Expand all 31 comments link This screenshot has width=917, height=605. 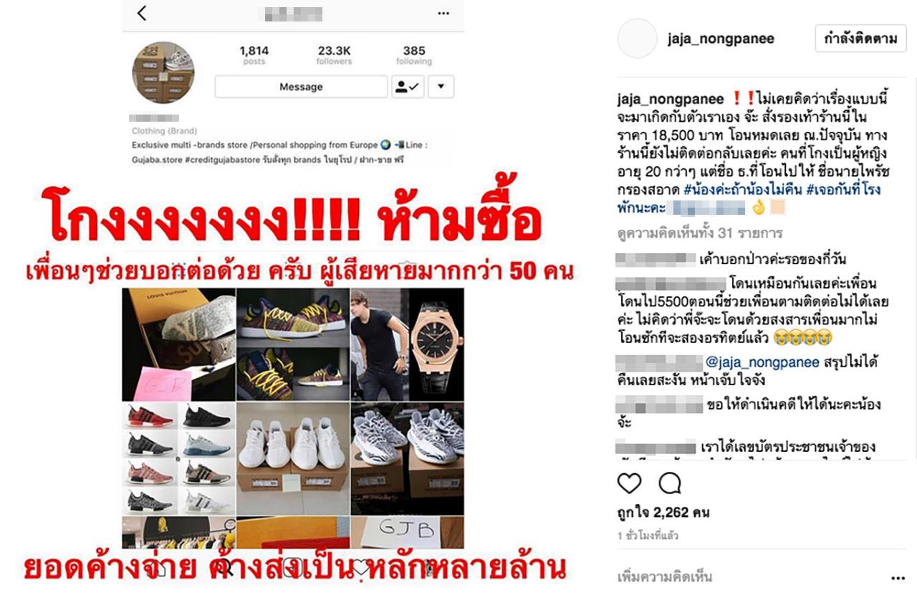point(700,233)
